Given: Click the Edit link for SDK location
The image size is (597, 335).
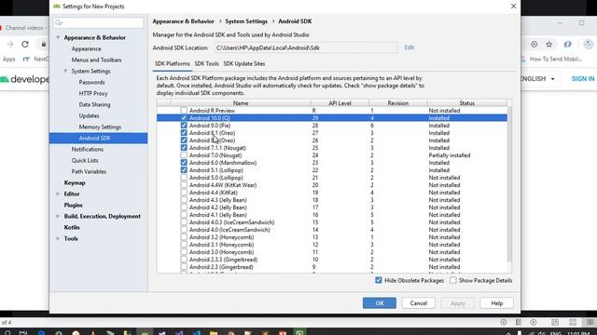Looking at the screenshot, I should tap(410, 47).
